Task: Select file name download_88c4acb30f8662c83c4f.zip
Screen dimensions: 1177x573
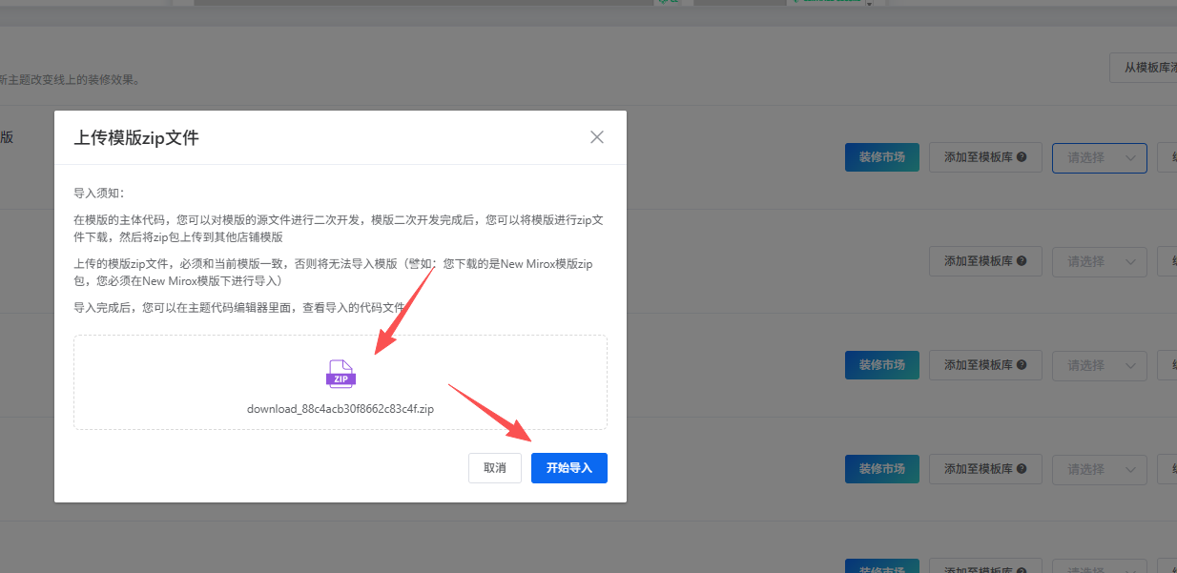Action: [341, 409]
